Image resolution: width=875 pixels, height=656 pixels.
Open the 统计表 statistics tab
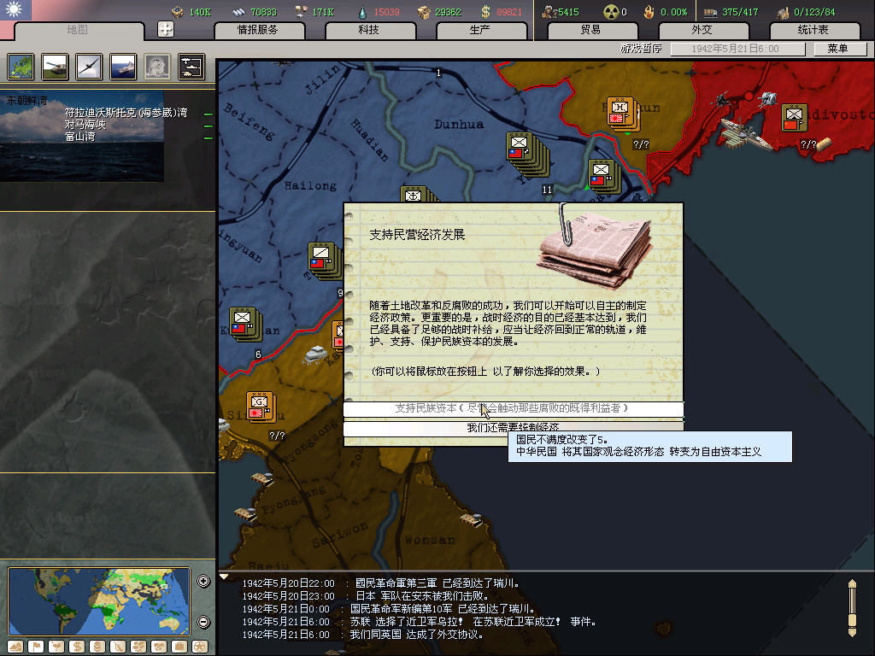coord(814,30)
